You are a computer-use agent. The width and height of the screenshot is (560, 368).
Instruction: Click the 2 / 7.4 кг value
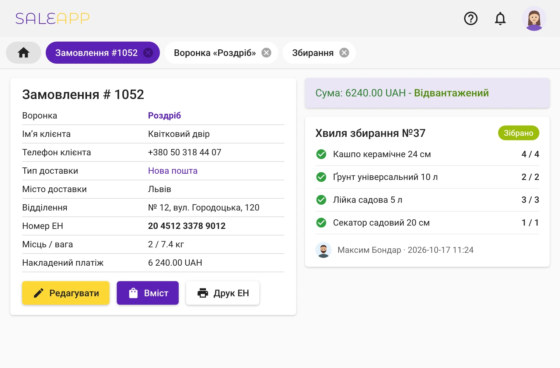click(166, 244)
